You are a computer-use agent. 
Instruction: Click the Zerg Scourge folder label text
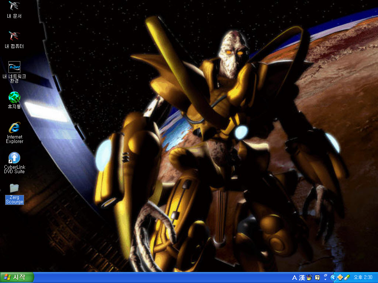click(14, 200)
